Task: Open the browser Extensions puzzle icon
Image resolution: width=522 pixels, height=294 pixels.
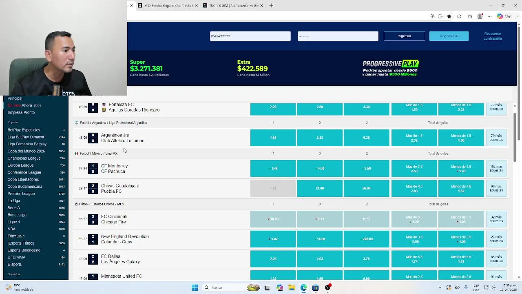Action: pyautogui.click(x=459, y=16)
